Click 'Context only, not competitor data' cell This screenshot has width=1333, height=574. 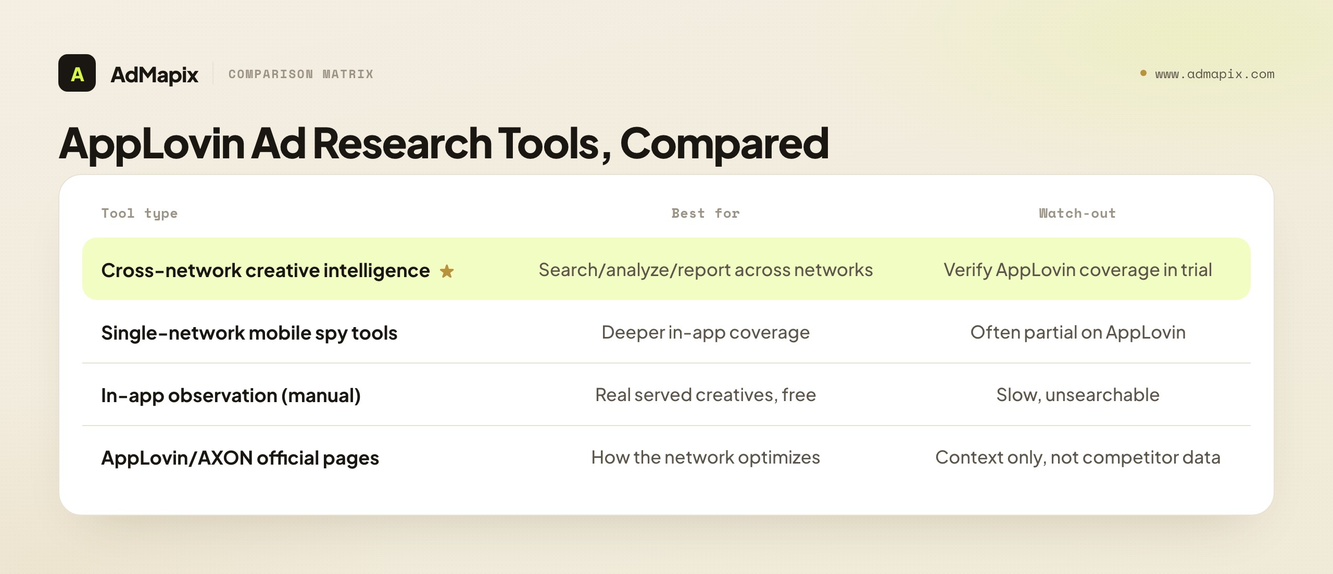[1078, 457]
